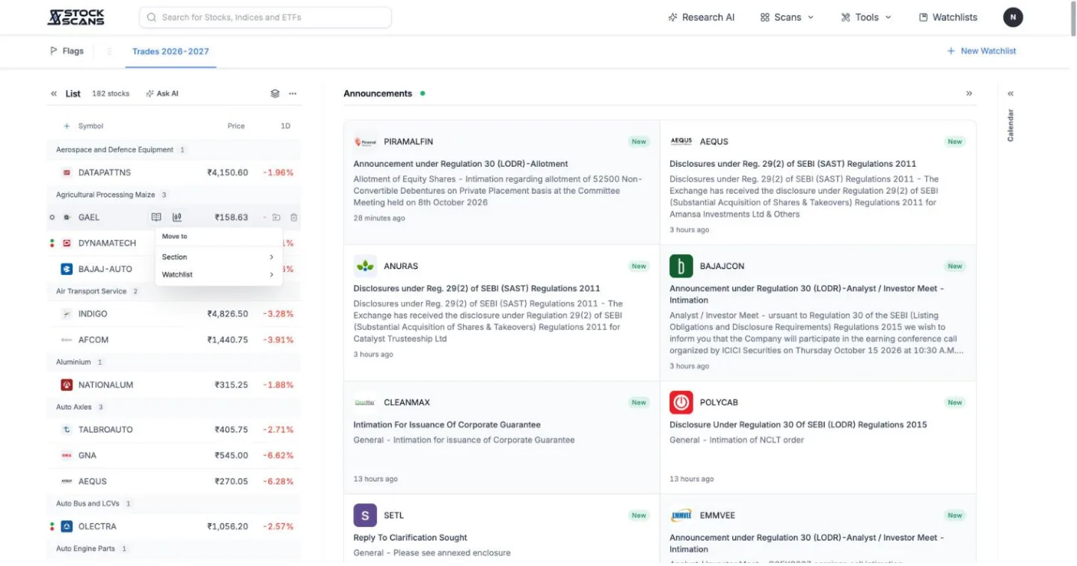Focus the Search for Stocks, Indices and ETFs field
Screen dimensions: 1077x566
pos(266,17)
